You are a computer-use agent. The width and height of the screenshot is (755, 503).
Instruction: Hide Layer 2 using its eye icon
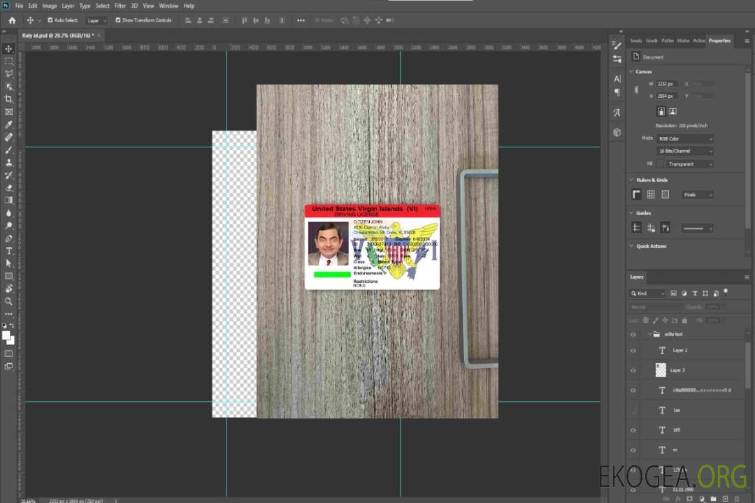633,351
